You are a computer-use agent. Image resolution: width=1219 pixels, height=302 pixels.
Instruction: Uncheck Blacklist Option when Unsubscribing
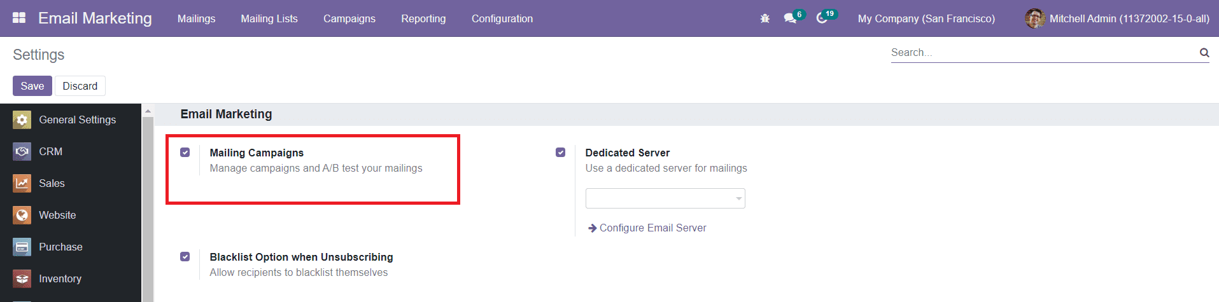tap(185, 257)
